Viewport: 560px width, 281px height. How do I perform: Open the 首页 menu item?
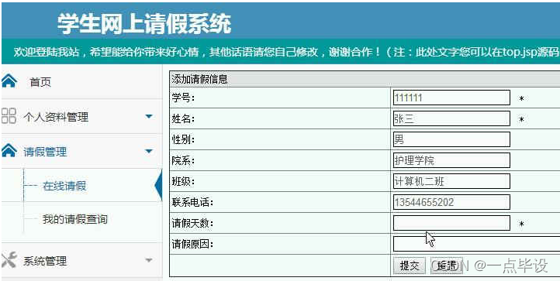(40, 82)
